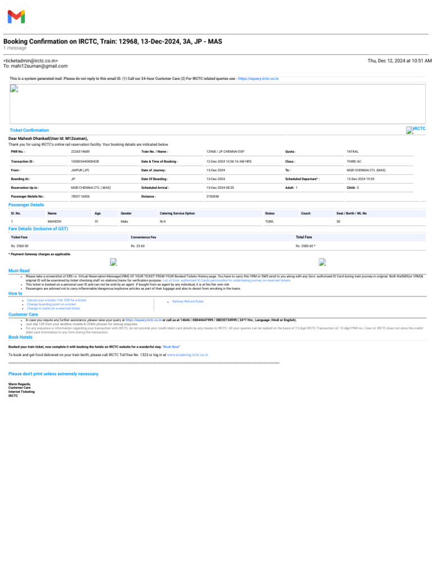Click the broken image icon under Total Fare
432x577 pixels.
(x=322, y=262)
